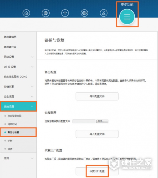Viewport: 158px width, 178px height.
Task: Click the 恢复出厂配置 button
Action: click(97, 171)
